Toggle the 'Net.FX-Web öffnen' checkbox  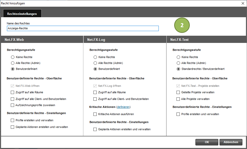(x=13, y=86)
